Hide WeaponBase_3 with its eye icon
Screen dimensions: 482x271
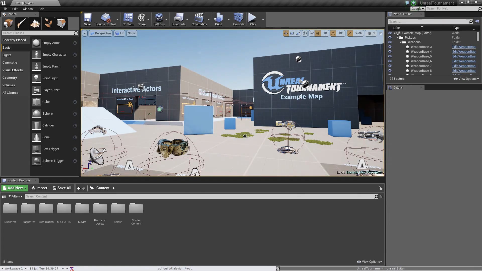tap(390, 47)
